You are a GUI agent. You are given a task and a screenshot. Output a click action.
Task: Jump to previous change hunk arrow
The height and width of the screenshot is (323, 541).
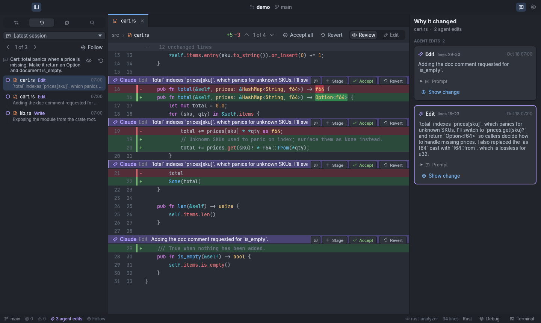pyautogui.click(x=246, y=35)
